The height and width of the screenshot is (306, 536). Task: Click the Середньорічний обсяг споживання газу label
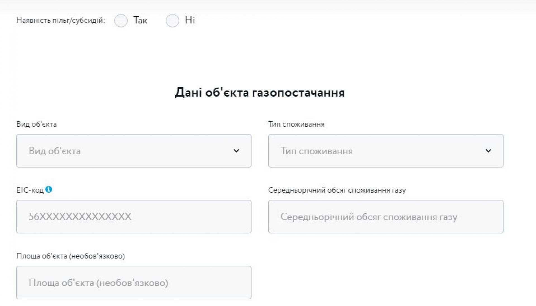click(x=337, y=190)
